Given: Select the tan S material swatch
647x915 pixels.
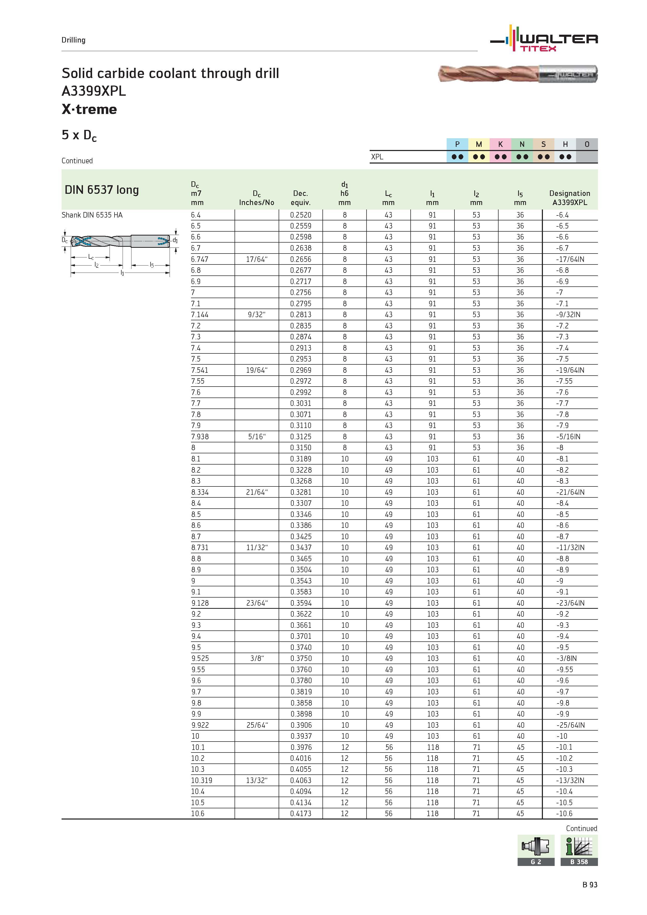Looking at the screenshot, I should (x=543, y=144).
